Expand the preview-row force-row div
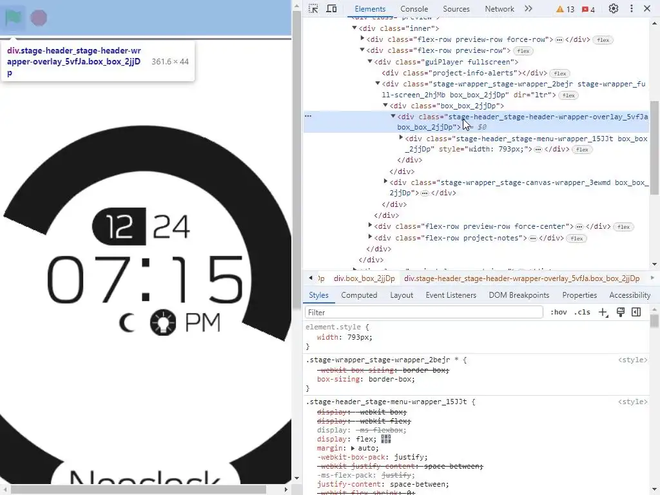660x495 pixels. pyautogui.click(x=362, y=39)
